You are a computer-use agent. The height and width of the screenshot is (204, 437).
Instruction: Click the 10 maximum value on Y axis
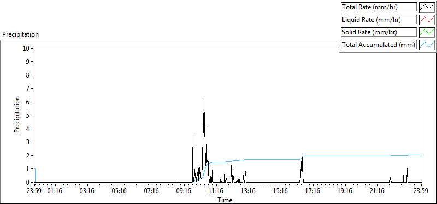click(x=26, y=48)
